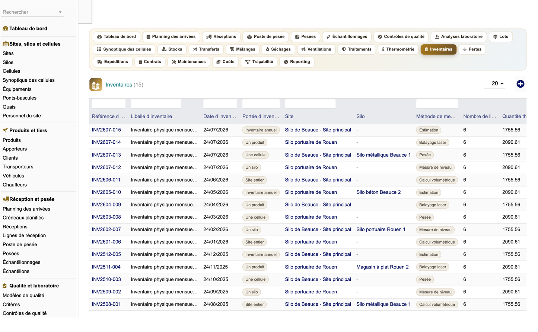The height and width of the screenshot is (332, 538).
Task: Open Contrôles de qualité tab
Action: click(401, 37)
